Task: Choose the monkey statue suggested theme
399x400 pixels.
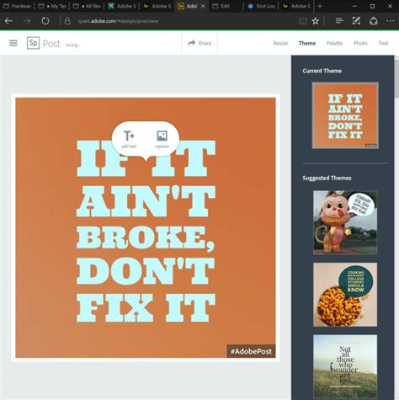Action: click(x=345, y=222)
